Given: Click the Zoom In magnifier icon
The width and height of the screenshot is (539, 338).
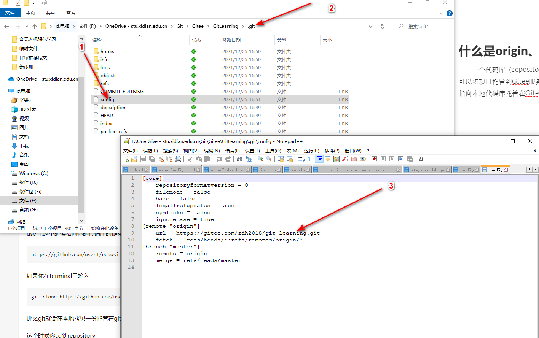Looking at the screenshot, I should click(x=260, y=159).
